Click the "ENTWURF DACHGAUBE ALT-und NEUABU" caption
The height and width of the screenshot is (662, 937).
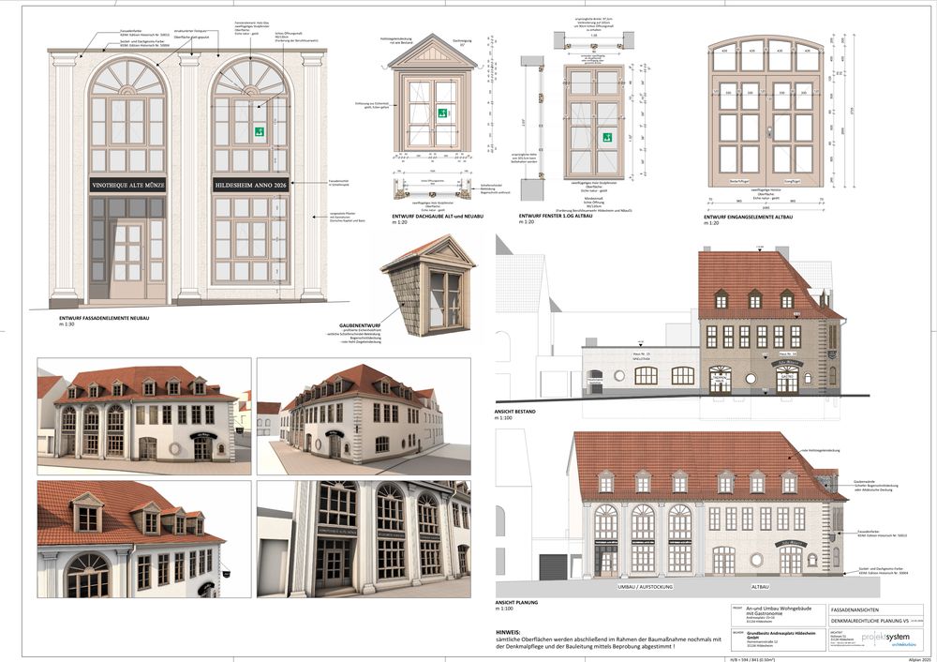point(438,216)
